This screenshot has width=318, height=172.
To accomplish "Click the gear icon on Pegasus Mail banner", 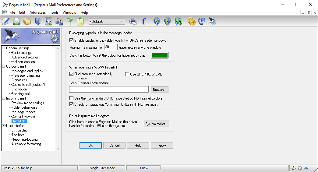I will (x=54, y=39).
